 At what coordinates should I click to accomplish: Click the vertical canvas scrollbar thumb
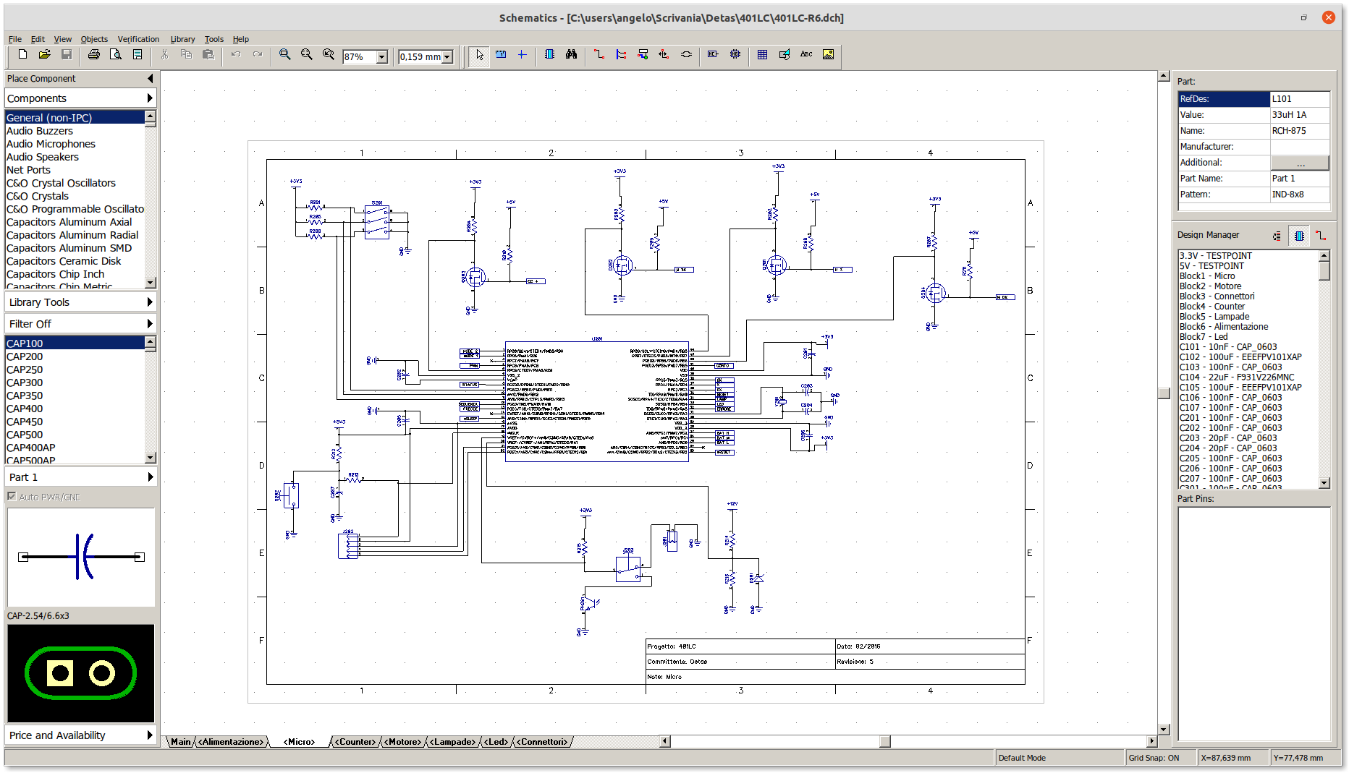tap(1164, 393)
